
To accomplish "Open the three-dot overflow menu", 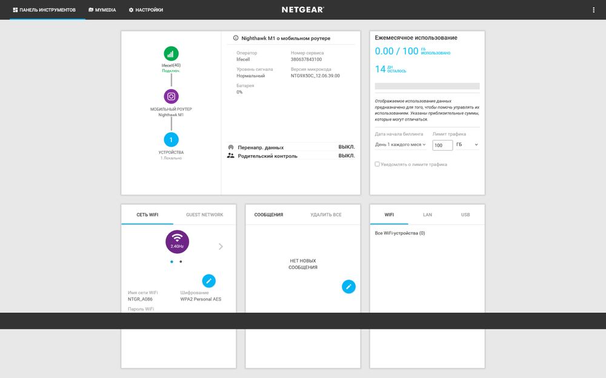I will (x=594, y=10).
